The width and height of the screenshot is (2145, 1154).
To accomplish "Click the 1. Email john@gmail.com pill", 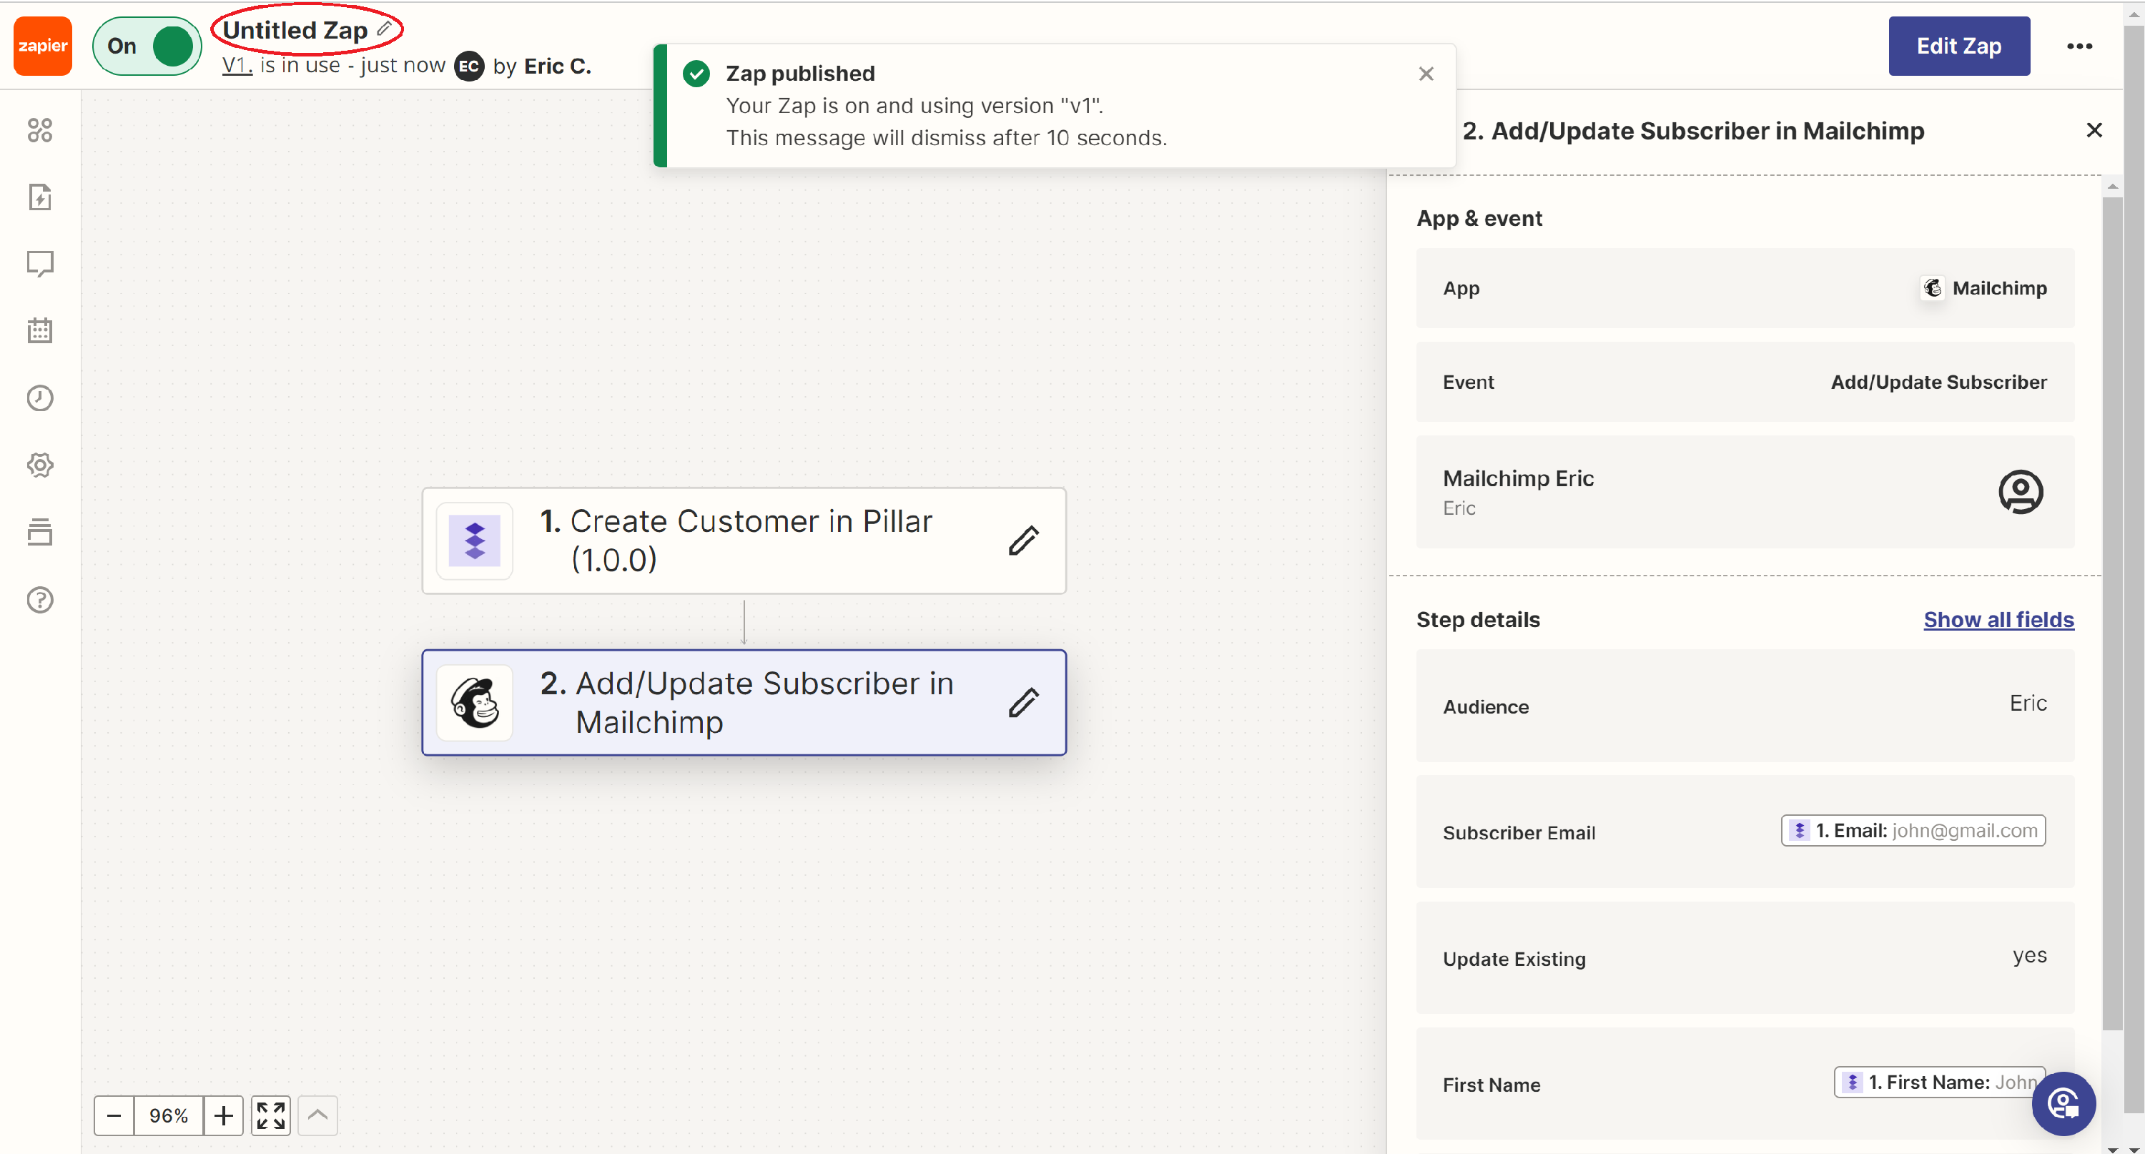I will coord(1913,830).
